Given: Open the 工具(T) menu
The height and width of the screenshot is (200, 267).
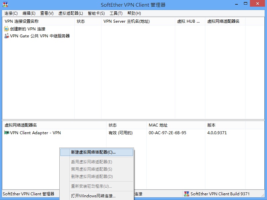Looking at the screenshot, I should coord(116,13).
